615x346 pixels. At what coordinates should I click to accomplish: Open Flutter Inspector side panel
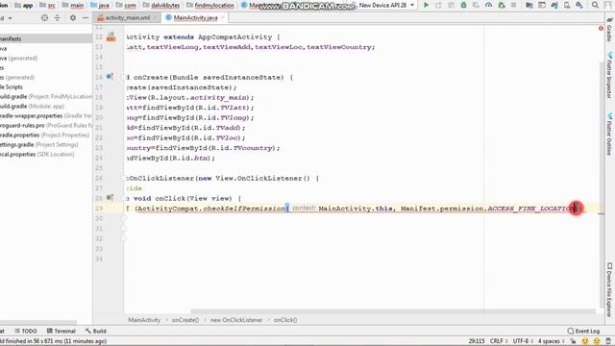click(x=609, y=75)
